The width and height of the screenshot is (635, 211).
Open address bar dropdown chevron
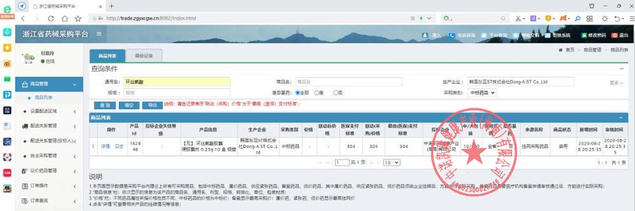click(430, 18)
